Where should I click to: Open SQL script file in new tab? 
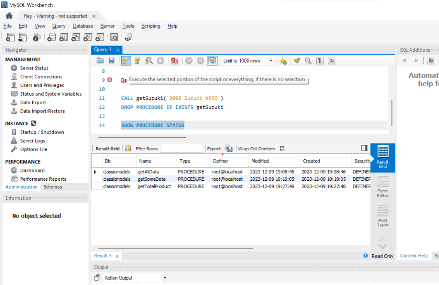point(22,37)
